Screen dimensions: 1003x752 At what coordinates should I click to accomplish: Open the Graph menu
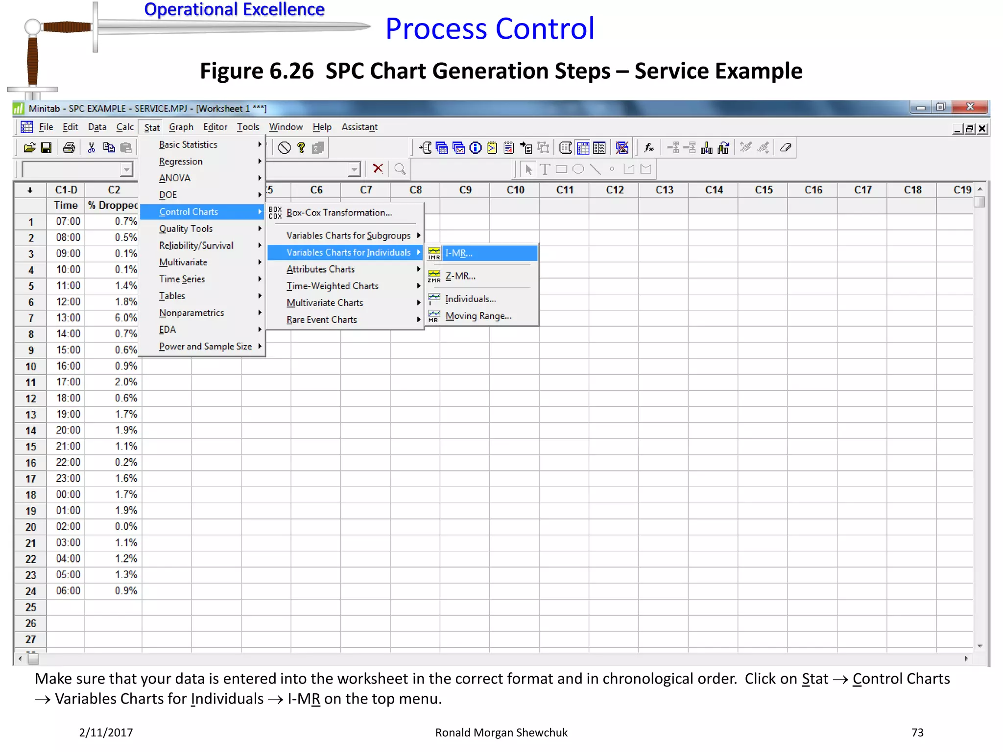point(181,127)
